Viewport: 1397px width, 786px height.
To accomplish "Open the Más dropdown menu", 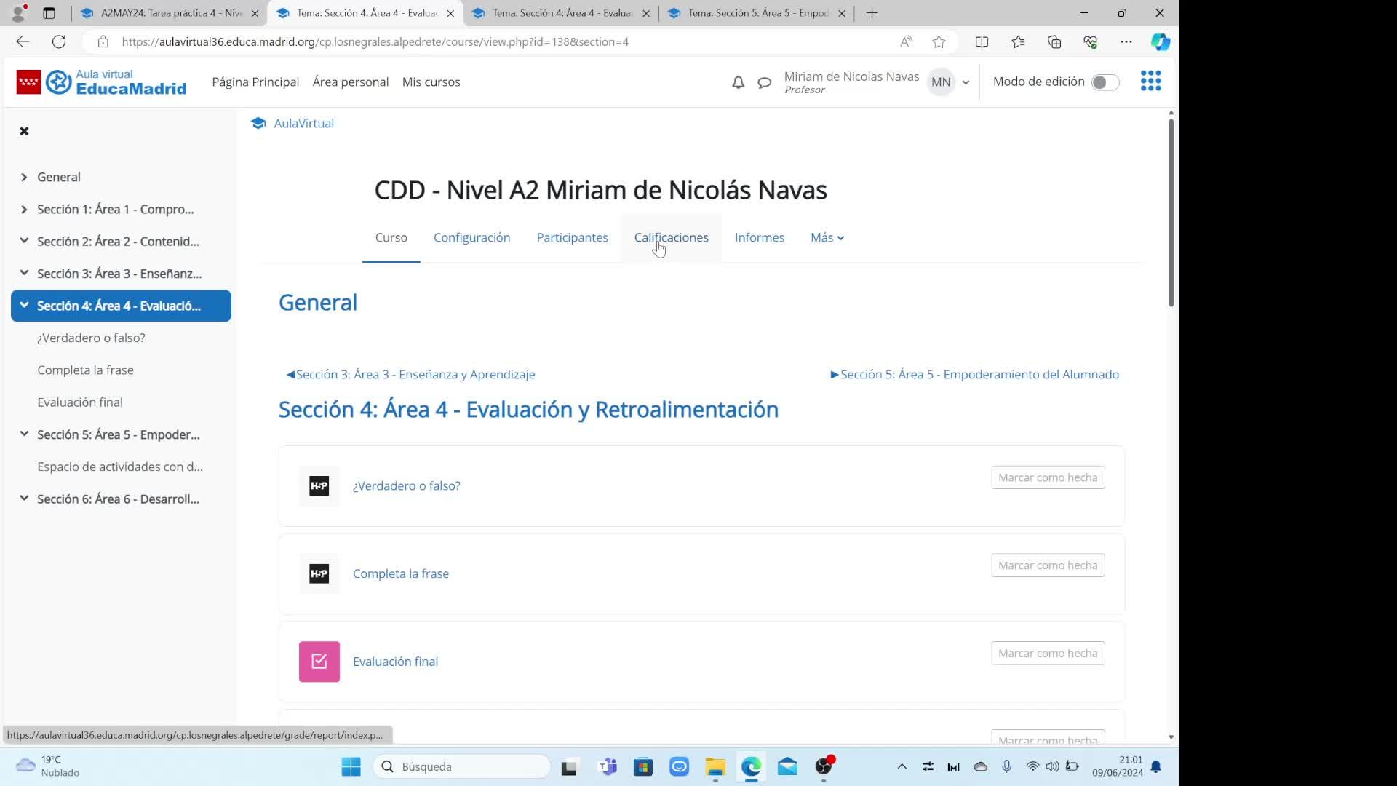I will click(x=827, y=238).
